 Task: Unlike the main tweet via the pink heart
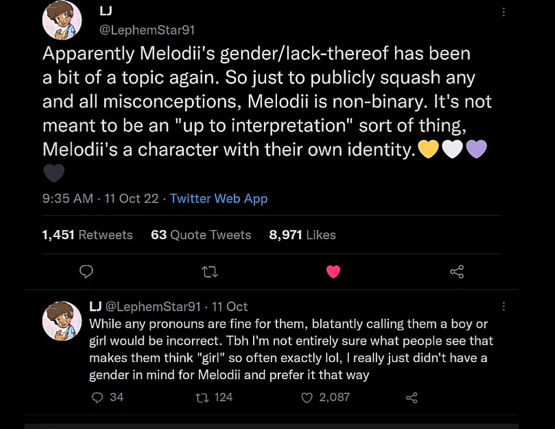(x=333, y=272)
